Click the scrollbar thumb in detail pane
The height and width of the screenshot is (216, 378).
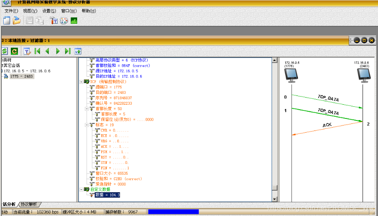(x=275, y=187)
